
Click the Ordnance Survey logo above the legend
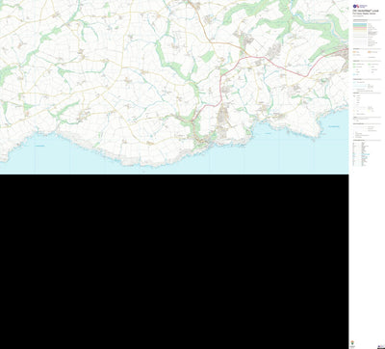coord(360,6)
